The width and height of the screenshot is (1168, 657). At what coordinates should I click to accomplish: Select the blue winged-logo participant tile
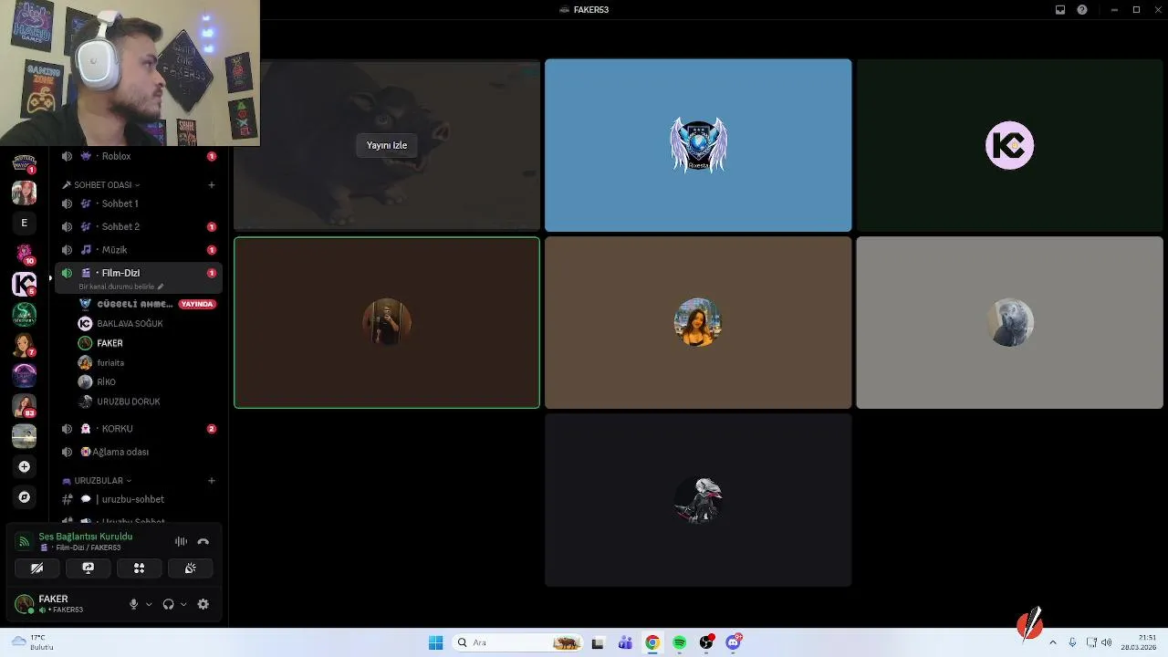698,145
